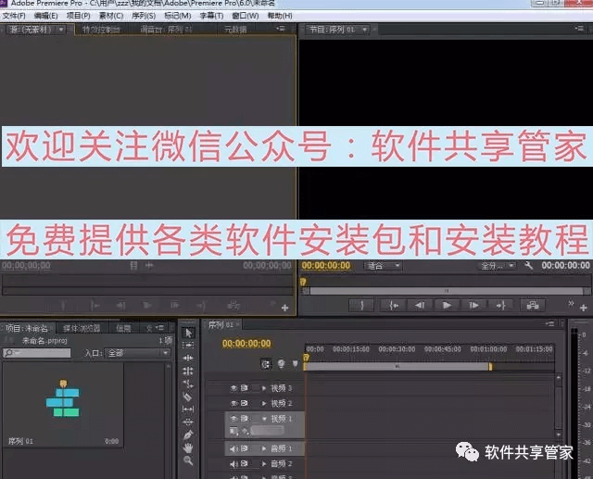This screenshot has height=479, width=593.
Task: Click Program monitor zoom scroll bar
Action: (x=447, y=291)
